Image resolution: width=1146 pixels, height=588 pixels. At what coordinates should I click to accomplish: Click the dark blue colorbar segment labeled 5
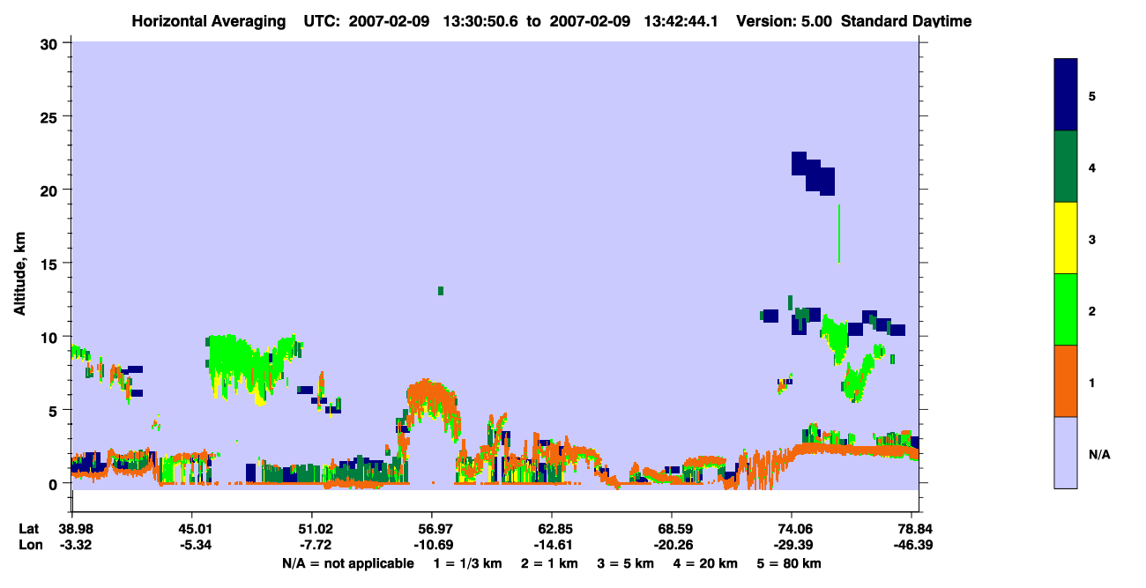coord(1066,95)
